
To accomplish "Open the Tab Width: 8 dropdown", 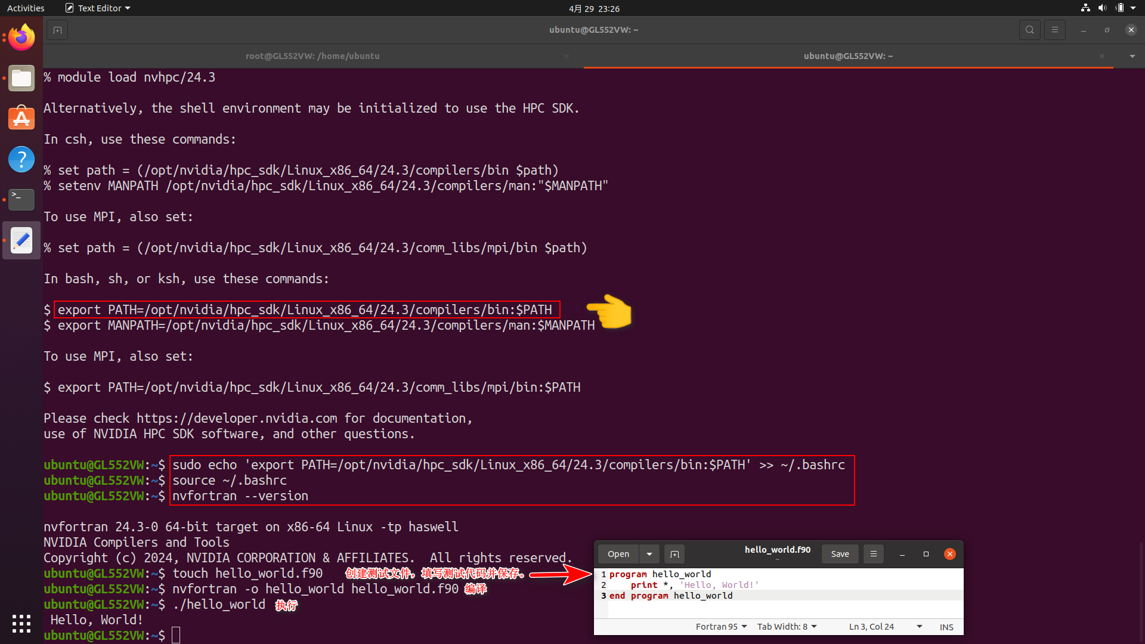I will coord(786,627).
